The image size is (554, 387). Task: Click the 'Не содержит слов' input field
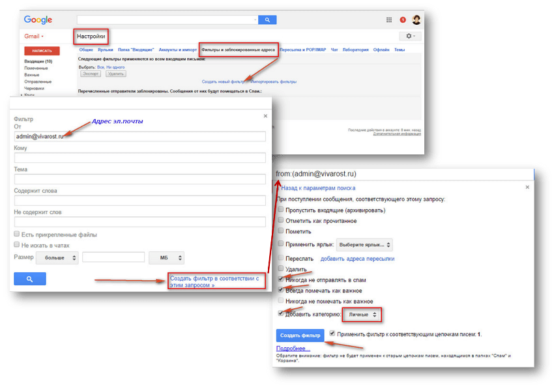140,222
